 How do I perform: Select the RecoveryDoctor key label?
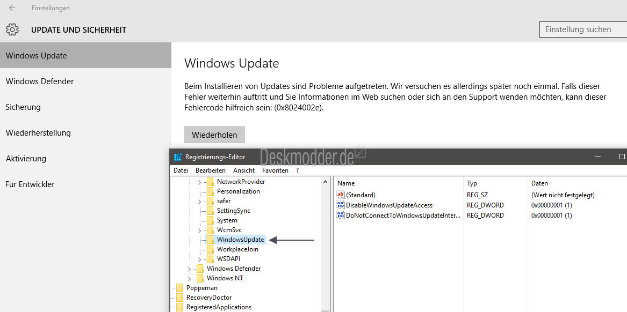pos(209,298)
